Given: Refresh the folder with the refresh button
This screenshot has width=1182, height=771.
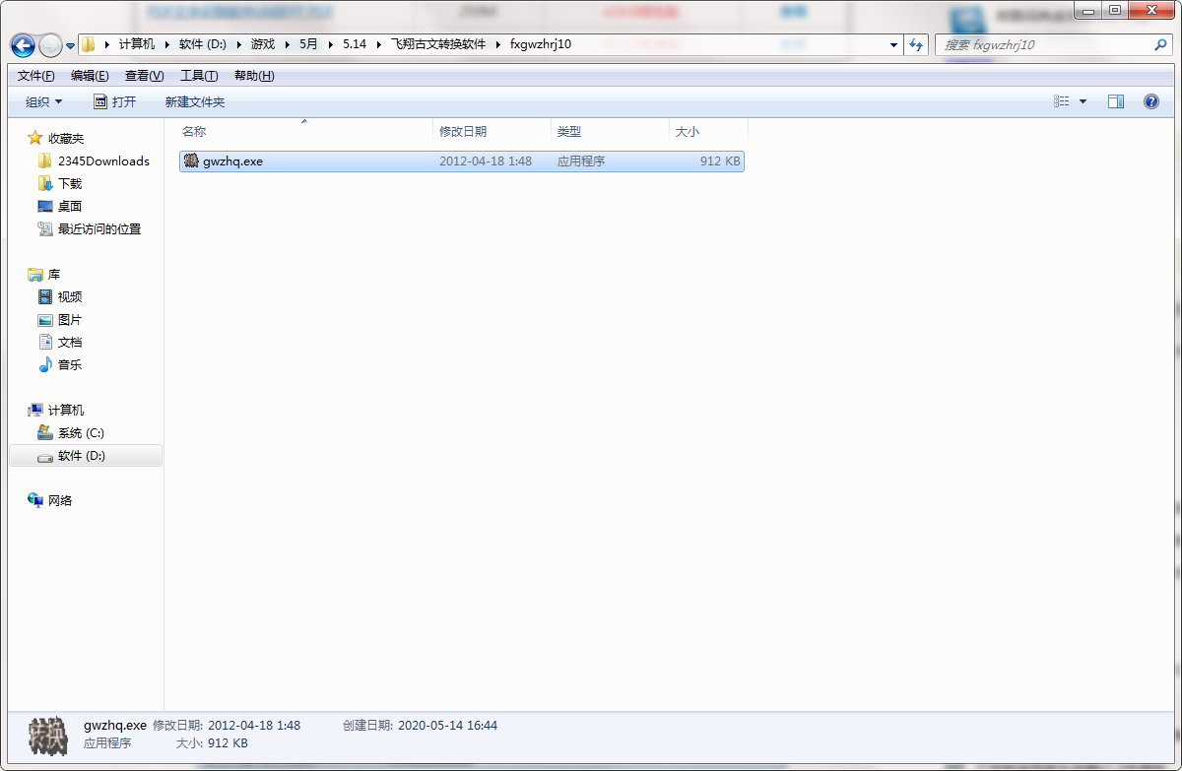Looking at the screenshot, I should (916, 45).
